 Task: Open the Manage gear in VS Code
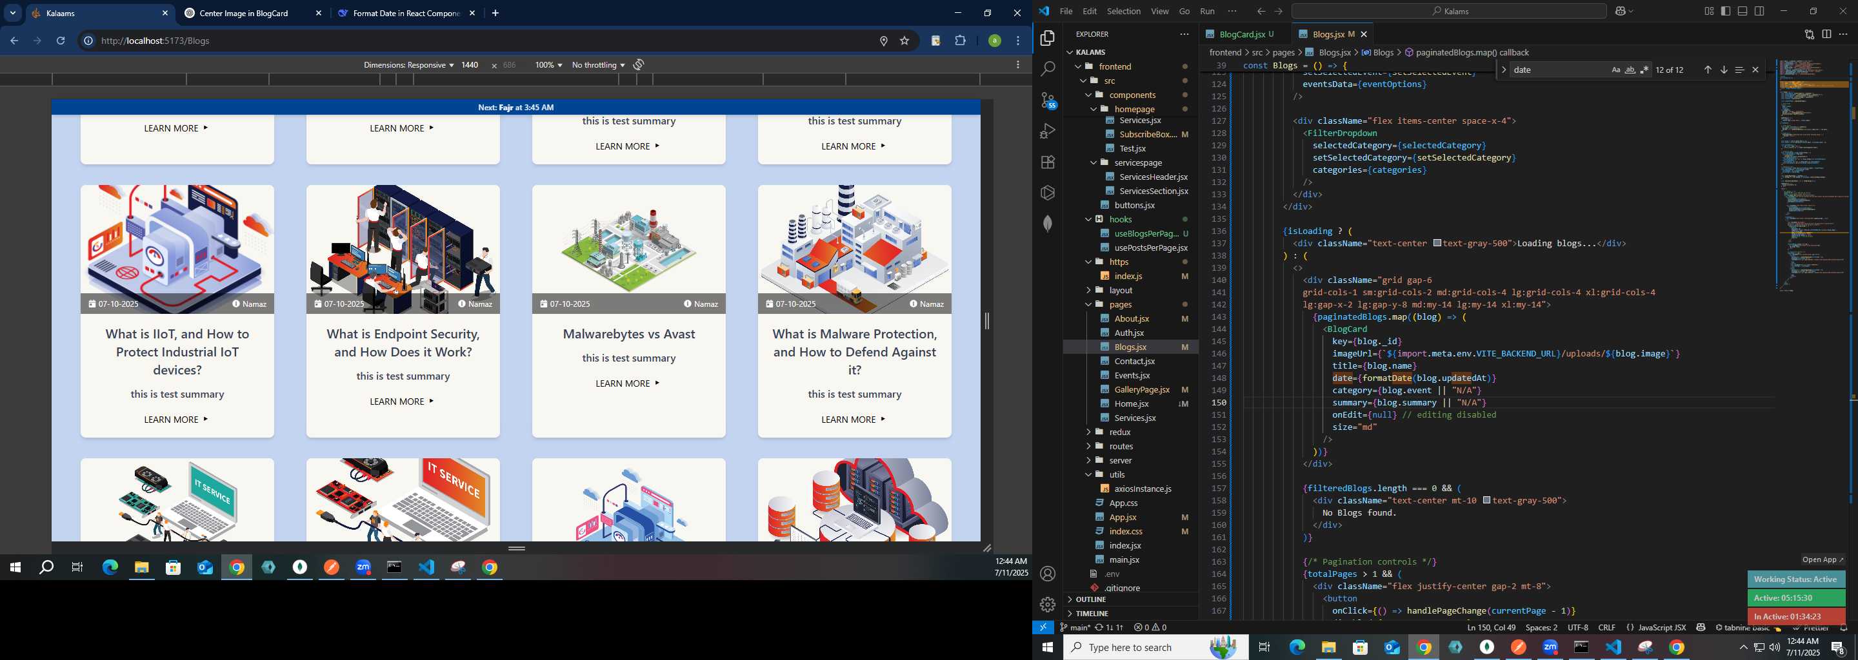click(x=1047, y=605)
